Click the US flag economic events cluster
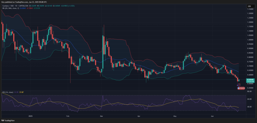257x123 pixels. 241,88
